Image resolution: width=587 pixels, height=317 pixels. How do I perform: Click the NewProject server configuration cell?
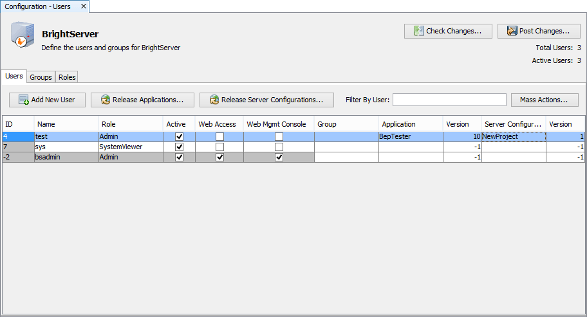(x=513, y=137)
